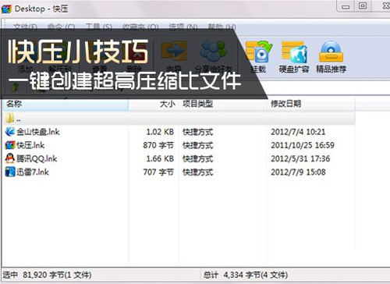390x284 pixels.
Task: Click the 快压.lnk file icon
Action: click(x=10, y=145)
